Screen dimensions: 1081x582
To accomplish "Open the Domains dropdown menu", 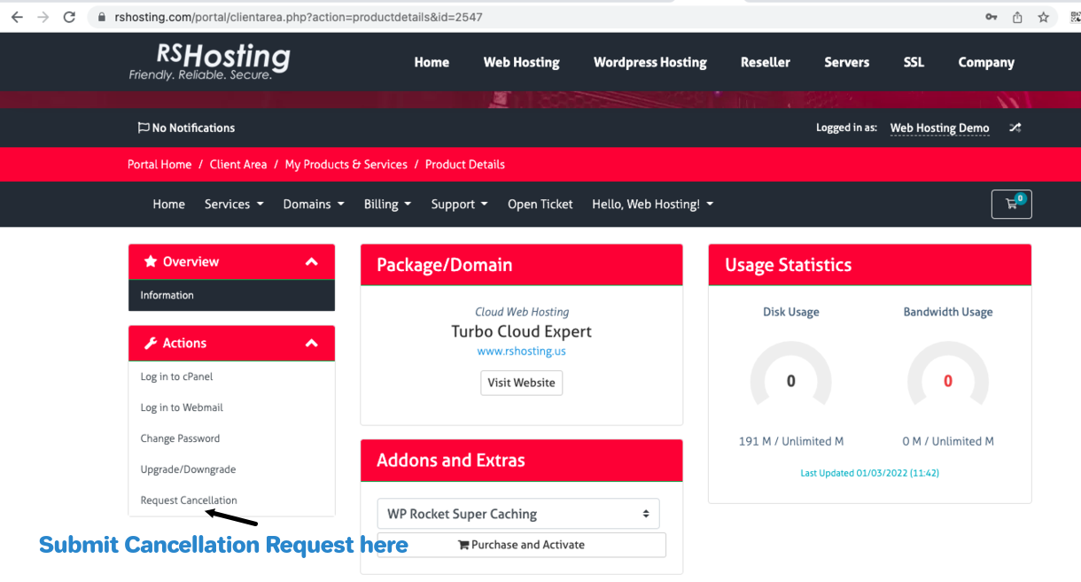I will (314, 204).
